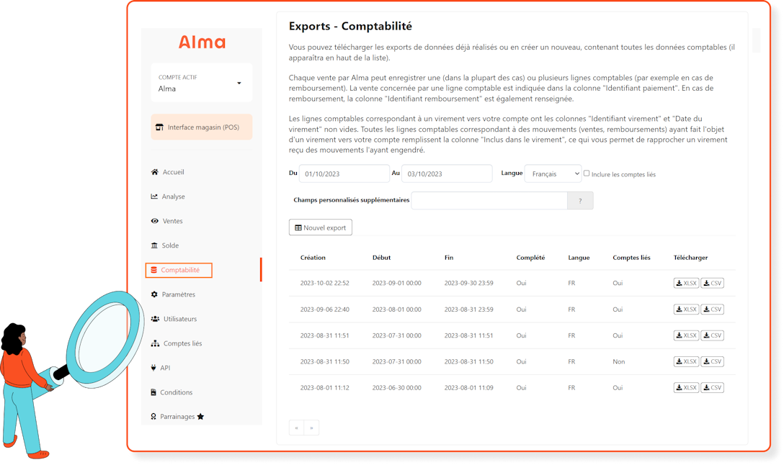Click the Exports - Comptabilité heading
This screenshot has height=465, width=784.
350,26
